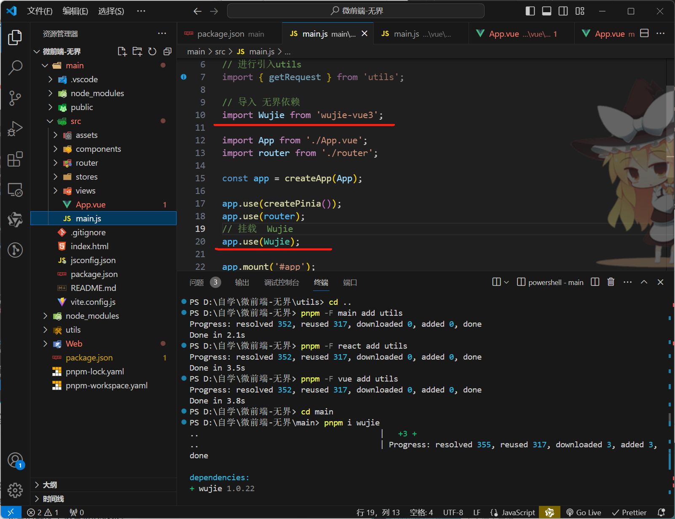
Task: Open explorer views more actions menu
Action: tap(162, 33)
